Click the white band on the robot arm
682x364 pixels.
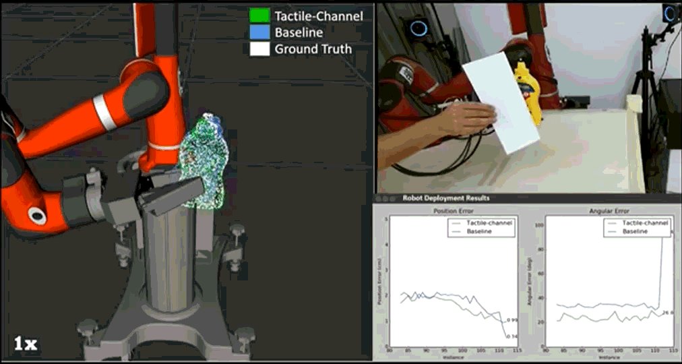click(x=104, y=112)
